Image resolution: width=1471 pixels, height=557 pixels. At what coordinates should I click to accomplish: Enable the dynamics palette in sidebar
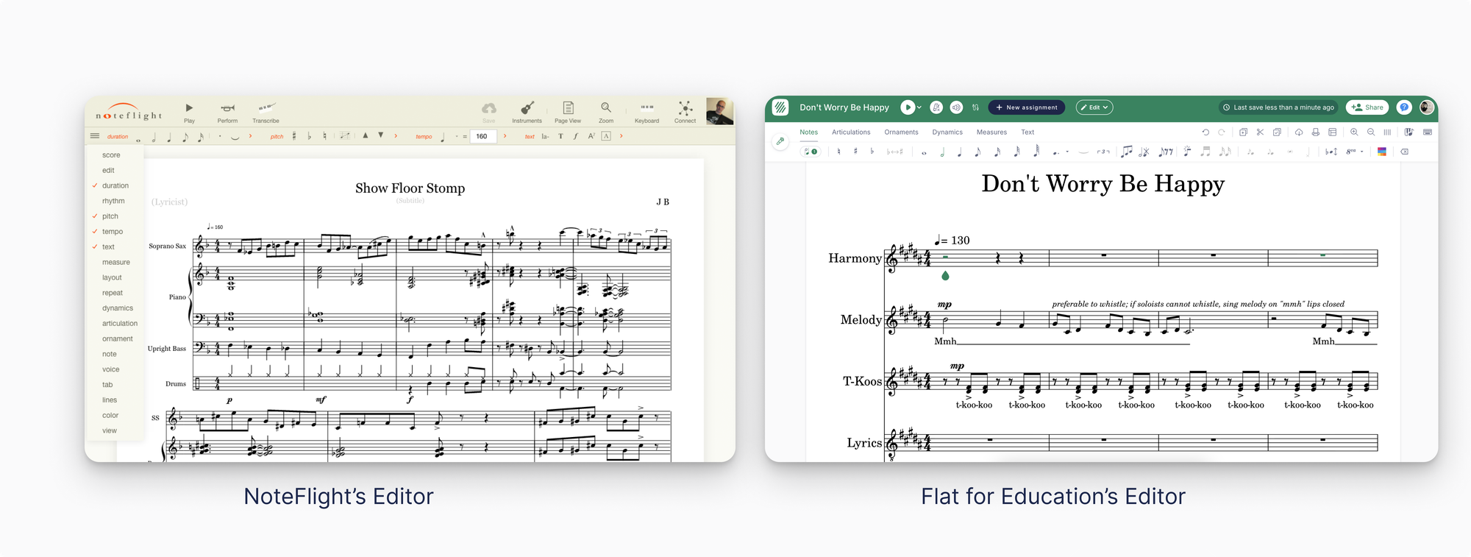117,308
